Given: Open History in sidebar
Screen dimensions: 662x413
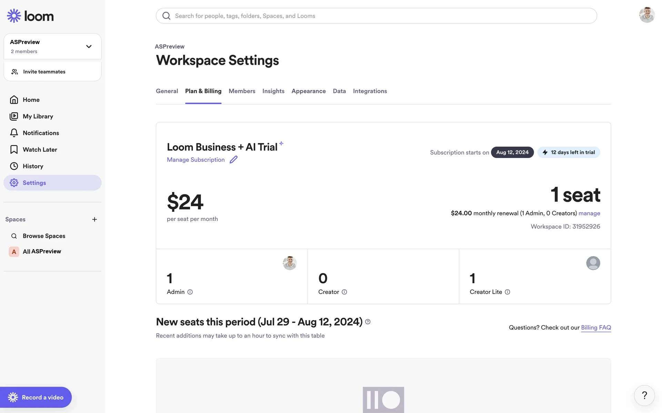Looking at the screenshot, I should click(x=52, y=166).
